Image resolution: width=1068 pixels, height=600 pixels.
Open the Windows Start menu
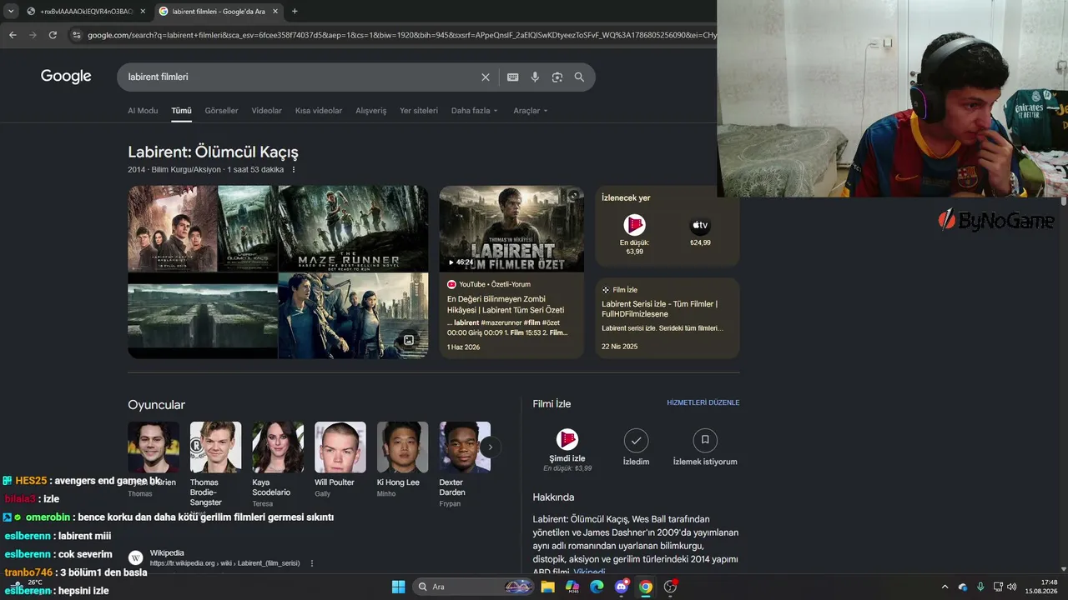[398, 587]
